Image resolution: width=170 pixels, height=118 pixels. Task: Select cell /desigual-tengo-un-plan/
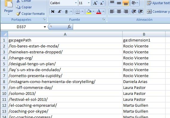[65, 64]
